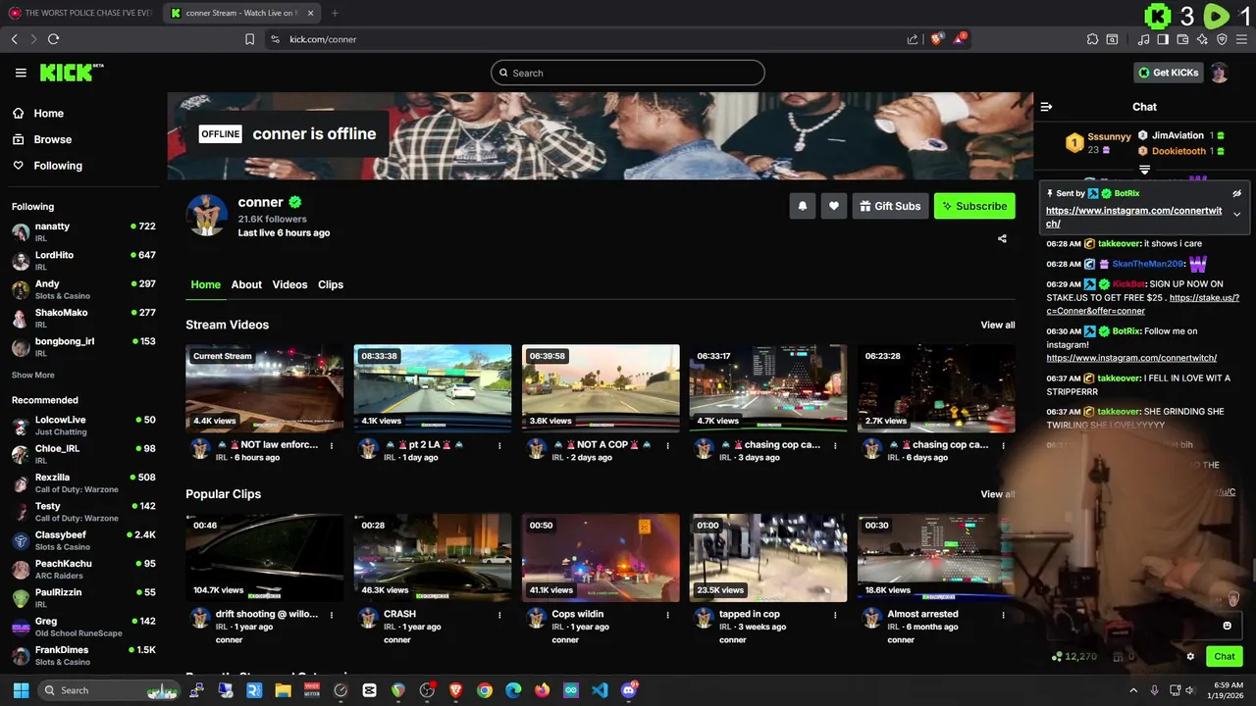Open the Current Stream video thumbnail
Image resolution: width=1256 pixels, height=706 pixels.
[x=265, y=388]
